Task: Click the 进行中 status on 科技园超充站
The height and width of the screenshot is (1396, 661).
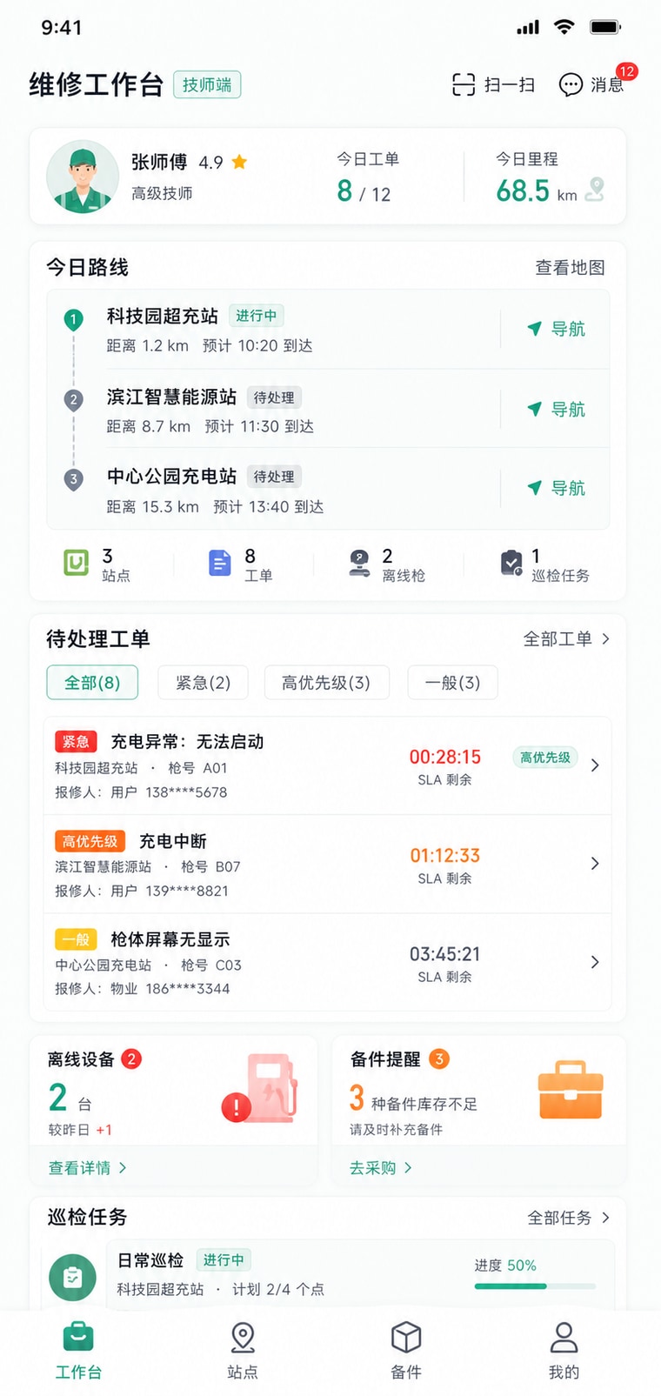Action: 256,316
